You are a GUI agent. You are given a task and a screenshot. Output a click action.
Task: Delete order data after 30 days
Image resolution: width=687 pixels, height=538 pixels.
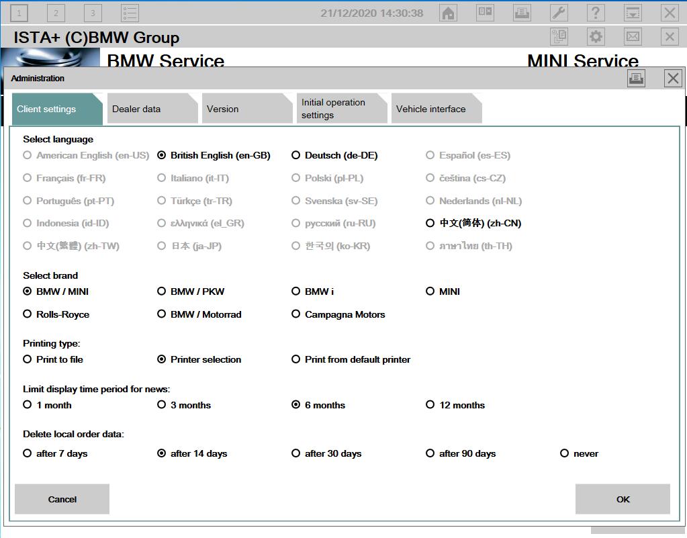click(x=327, y=453)
